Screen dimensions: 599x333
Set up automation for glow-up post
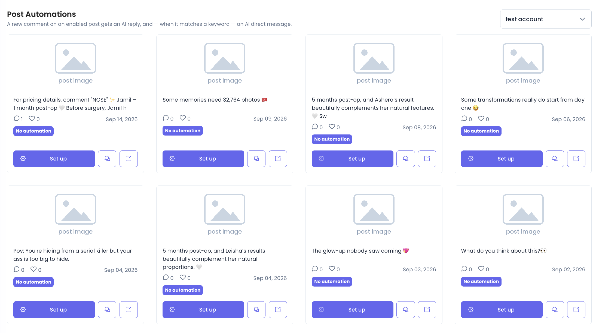pyautogui.click(x=353, y=310)
